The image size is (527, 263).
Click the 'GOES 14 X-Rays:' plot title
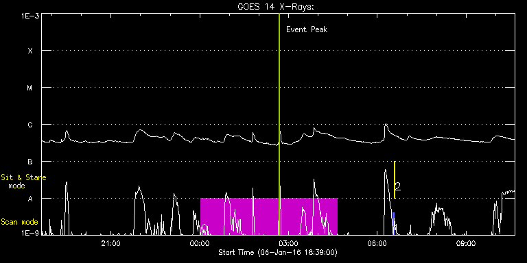[275, 7]
